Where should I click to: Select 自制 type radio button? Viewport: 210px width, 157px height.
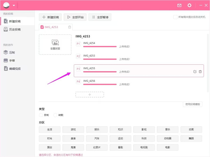tap(41, 115)
